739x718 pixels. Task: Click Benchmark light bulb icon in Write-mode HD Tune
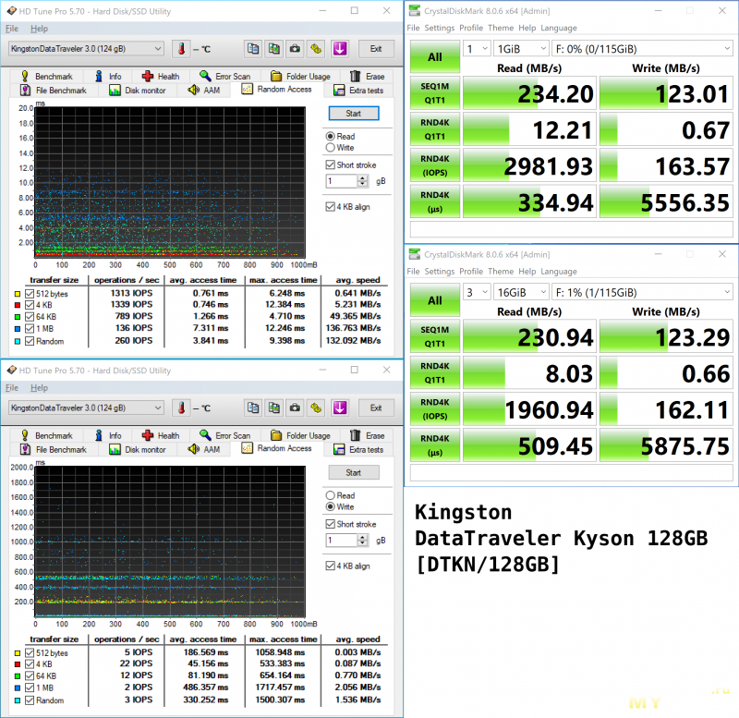[25, 435]
